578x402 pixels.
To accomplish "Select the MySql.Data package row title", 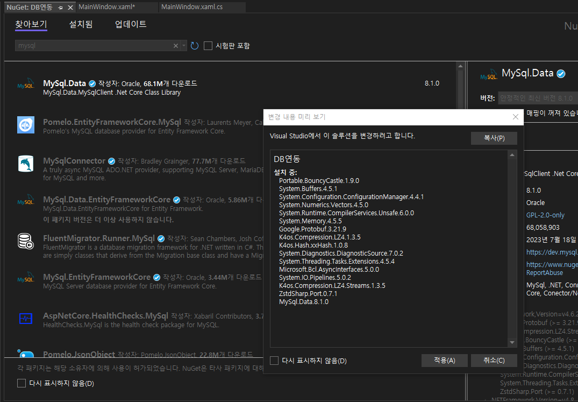I will [x=65, y=83].
